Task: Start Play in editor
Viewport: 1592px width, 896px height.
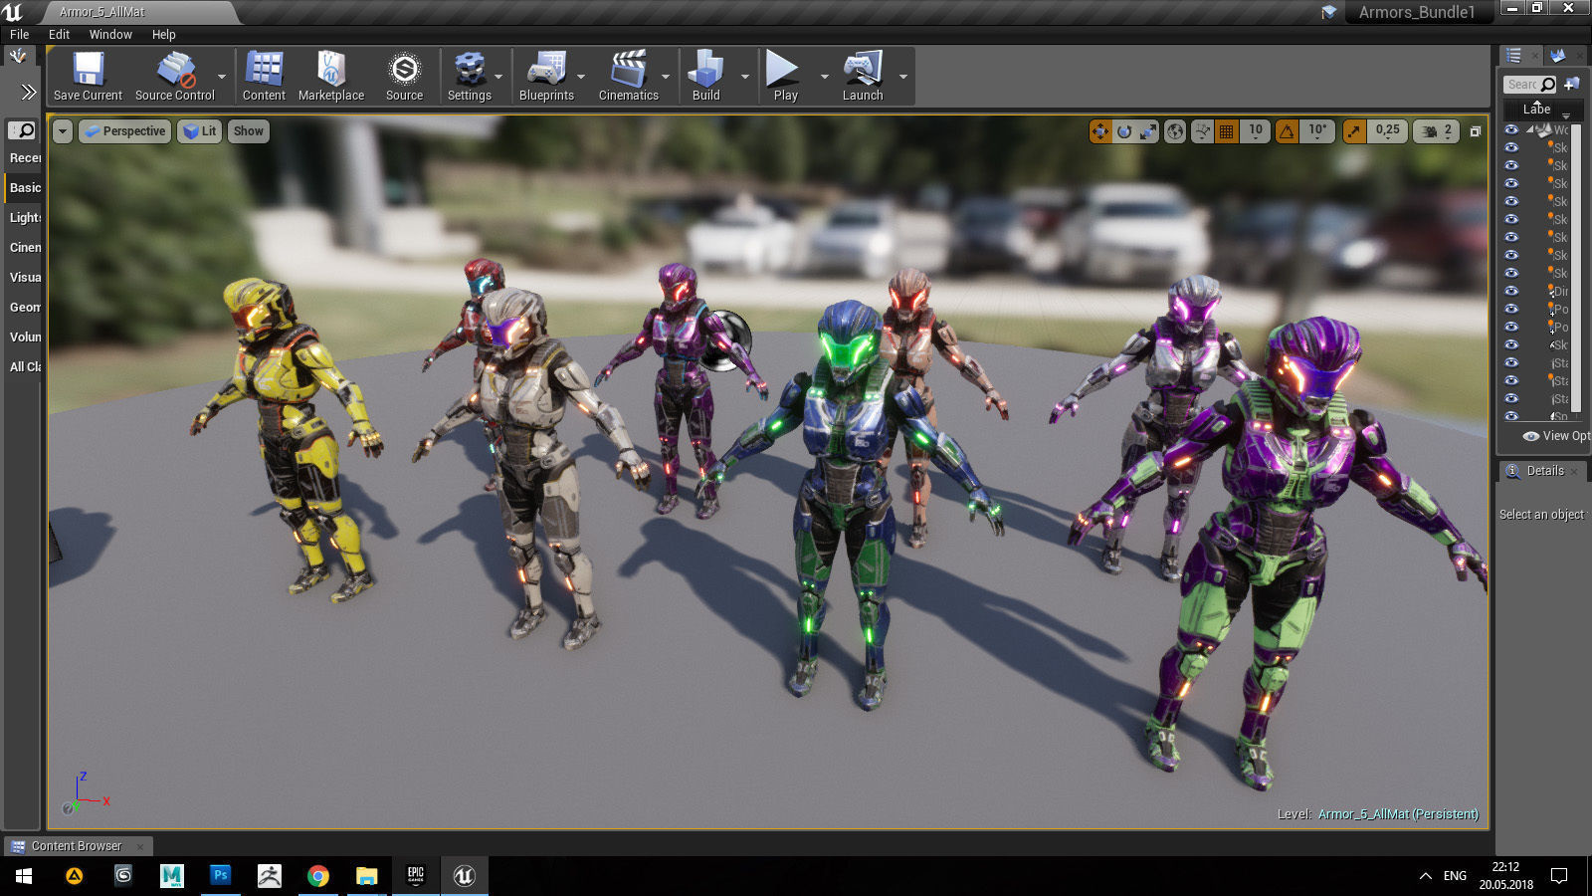Action: (x=785, y=77)
